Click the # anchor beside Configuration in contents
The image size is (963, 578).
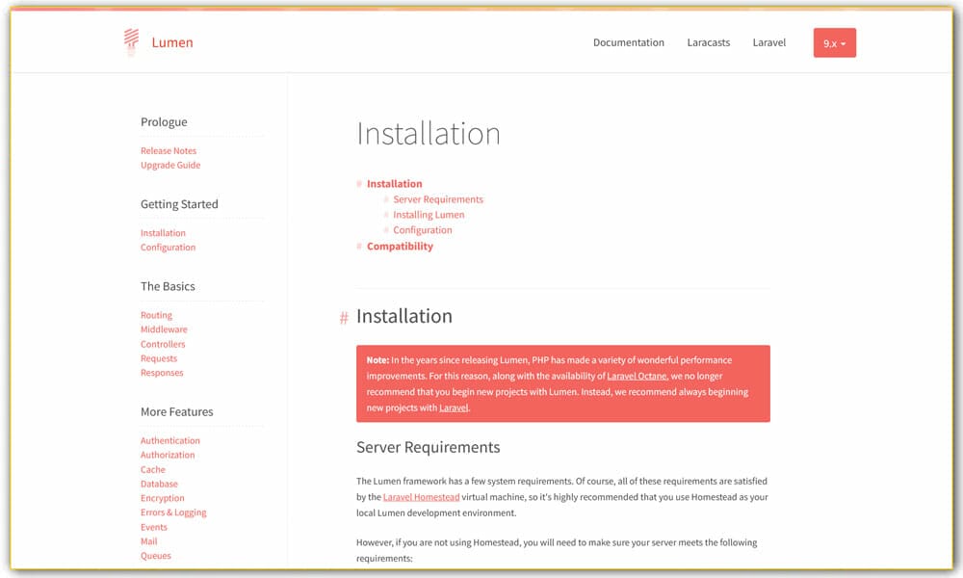[x=385, y=229]
